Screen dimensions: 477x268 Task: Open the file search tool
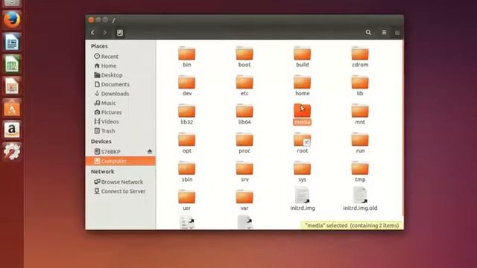[368, 32]
